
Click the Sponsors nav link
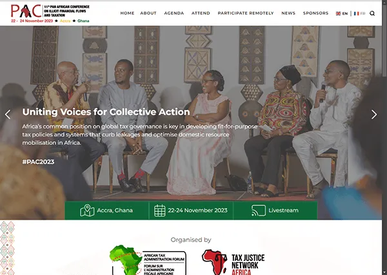pos(315,14)
